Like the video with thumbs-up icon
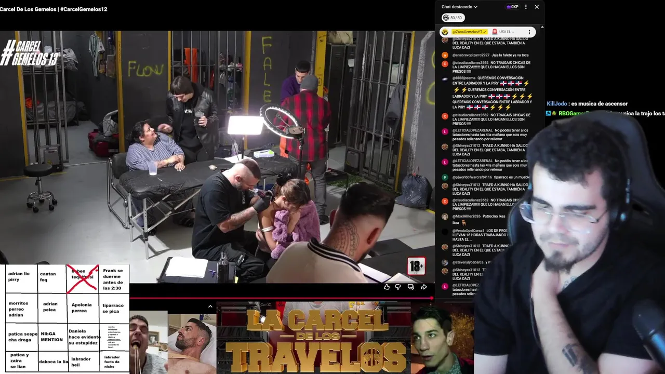 coord(387,287)
